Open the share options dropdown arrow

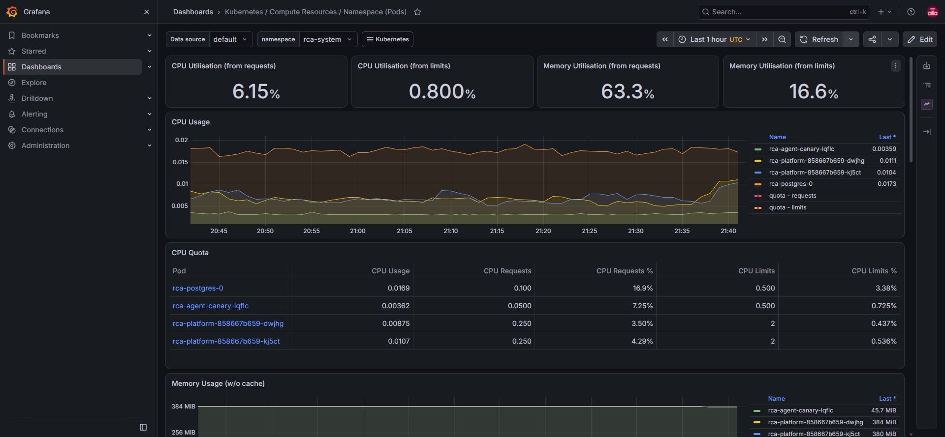pyautogui.click(x=890, y=39)
